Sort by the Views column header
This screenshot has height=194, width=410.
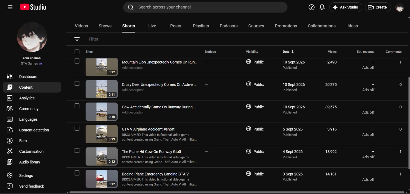(332, 52)
